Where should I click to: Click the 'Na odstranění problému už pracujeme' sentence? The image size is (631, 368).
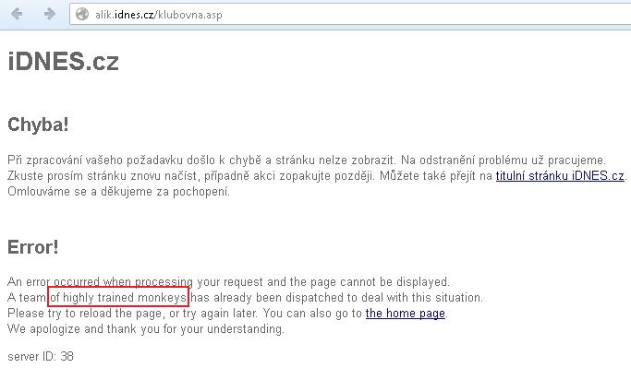click(x=504, y=160)
